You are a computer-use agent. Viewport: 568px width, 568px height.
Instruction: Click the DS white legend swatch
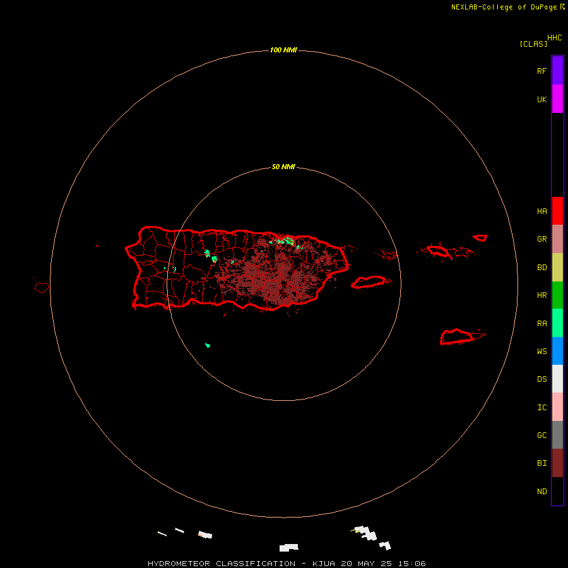tap(557, 379)
